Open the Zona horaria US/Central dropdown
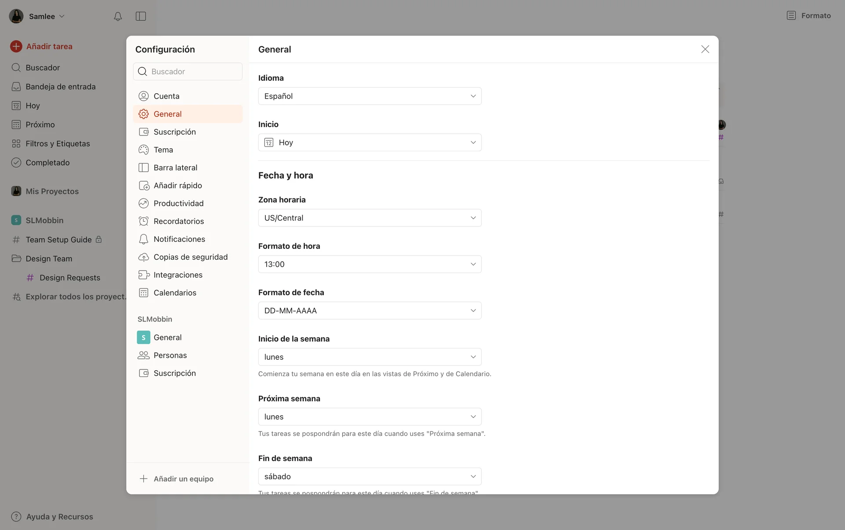 (x=370, y=218)
